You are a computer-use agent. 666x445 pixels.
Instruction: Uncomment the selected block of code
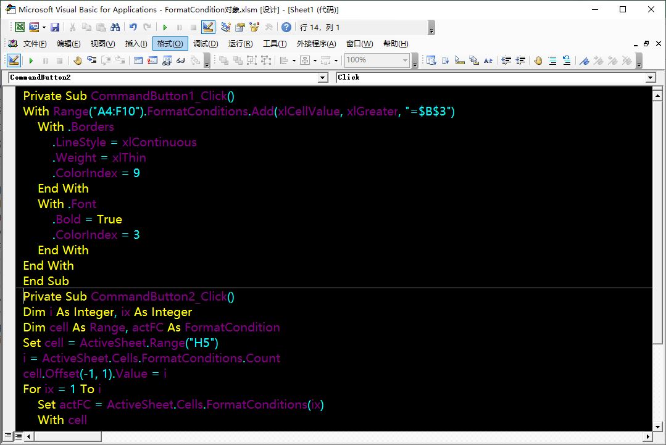(x=567, y=60)
